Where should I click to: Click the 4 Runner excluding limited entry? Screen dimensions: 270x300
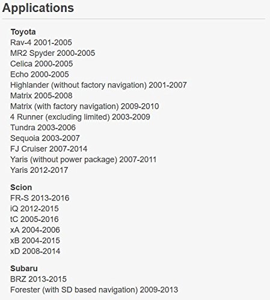click(80, 117)
